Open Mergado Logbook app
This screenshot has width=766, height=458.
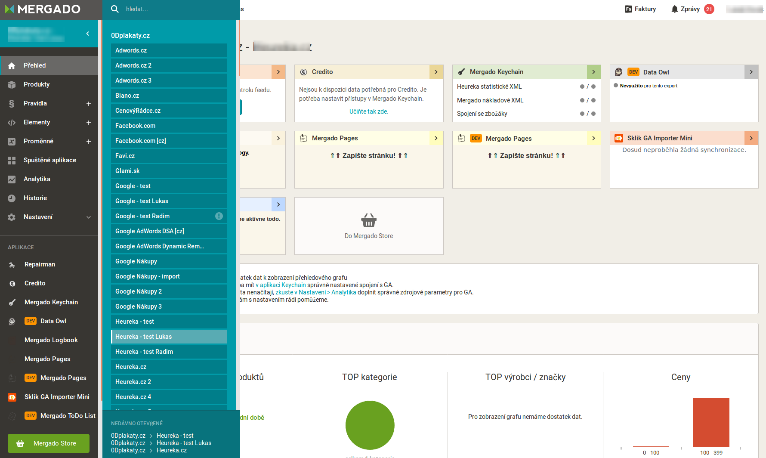[49, 340]
